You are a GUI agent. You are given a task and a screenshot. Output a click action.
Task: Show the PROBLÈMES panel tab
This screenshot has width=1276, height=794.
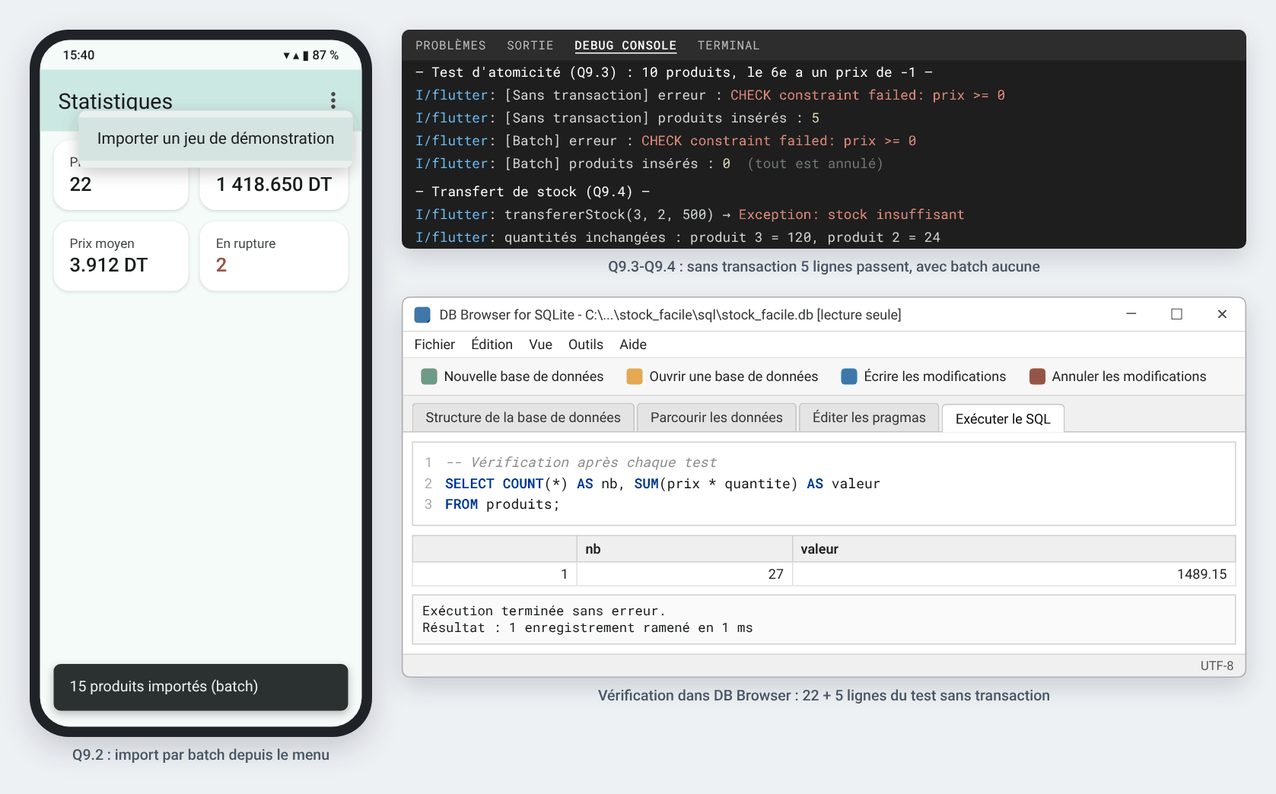[450, 46]
